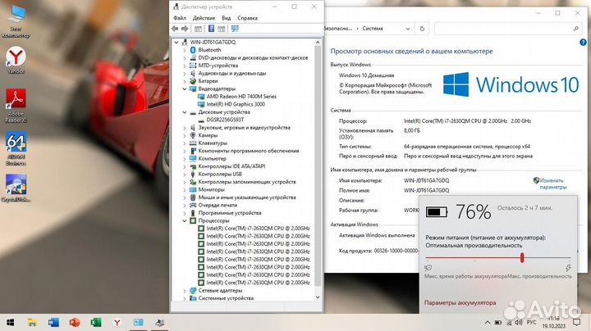Click scroll-down arrow in Device Manager list

click(318, 297)
